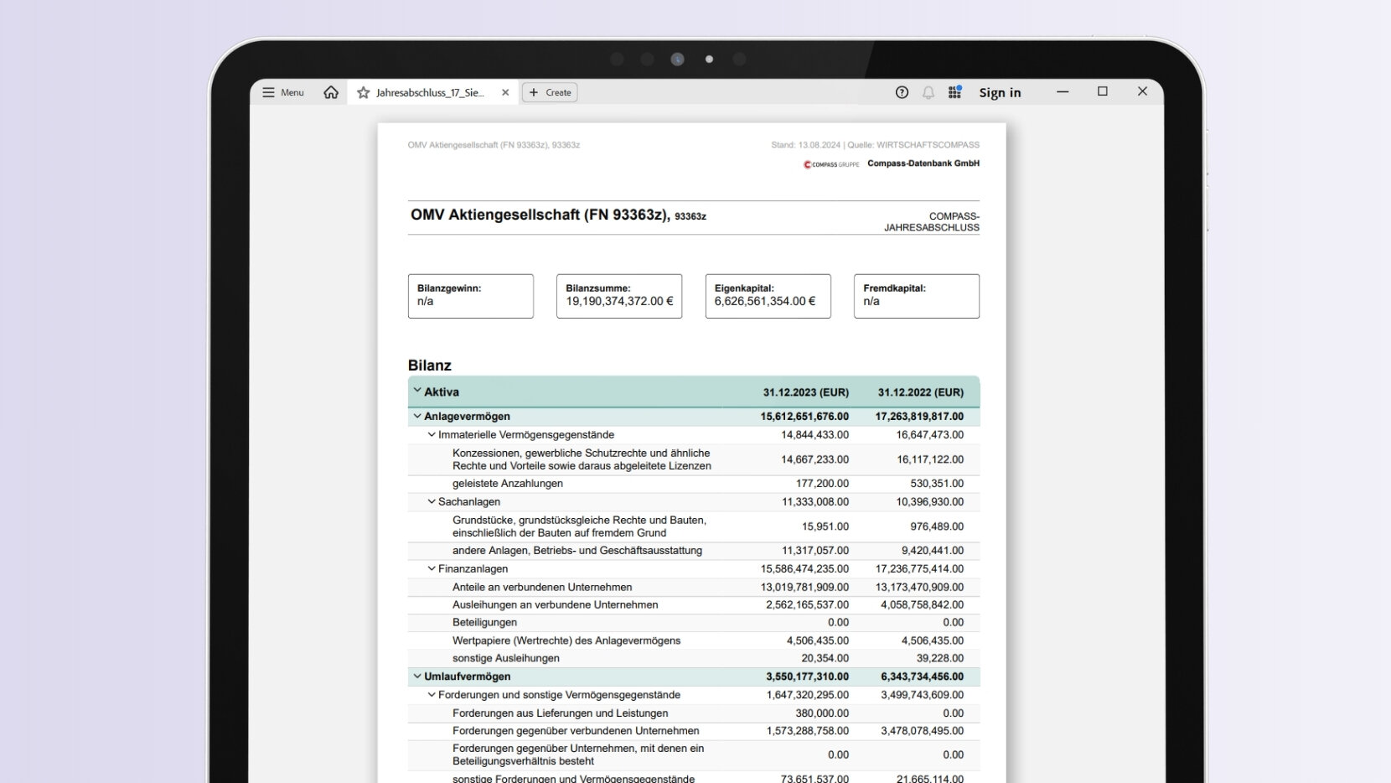Click the Eigenkapital value box
The height and width of the screenshot is (783, 1391).
click(x=768, y=296)
